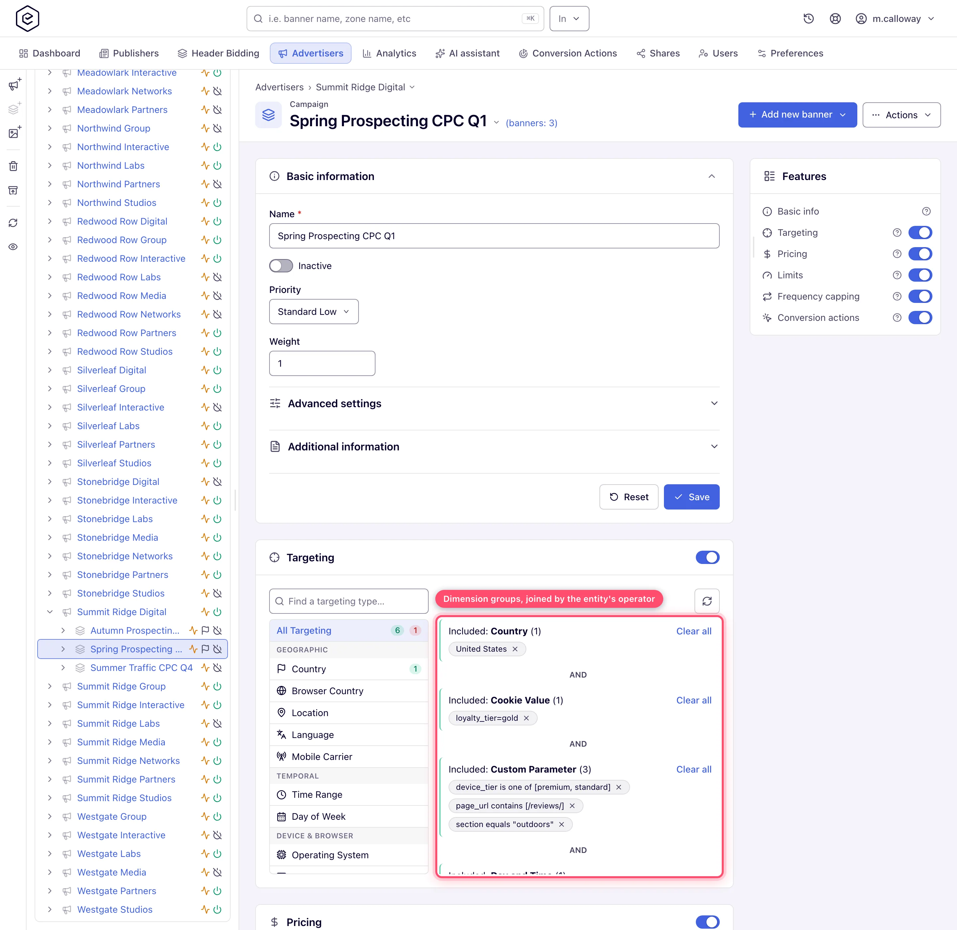The width and height of the screenshot is (957, 930).
Task: Toggle the Pricing section switch at bottom
Action: tap(707, 922)
